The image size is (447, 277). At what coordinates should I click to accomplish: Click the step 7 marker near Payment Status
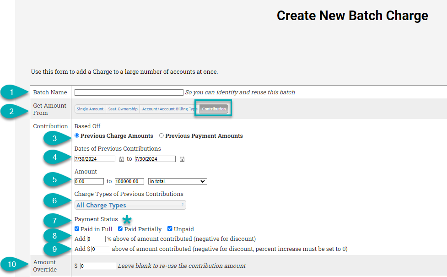coord(54,221)
